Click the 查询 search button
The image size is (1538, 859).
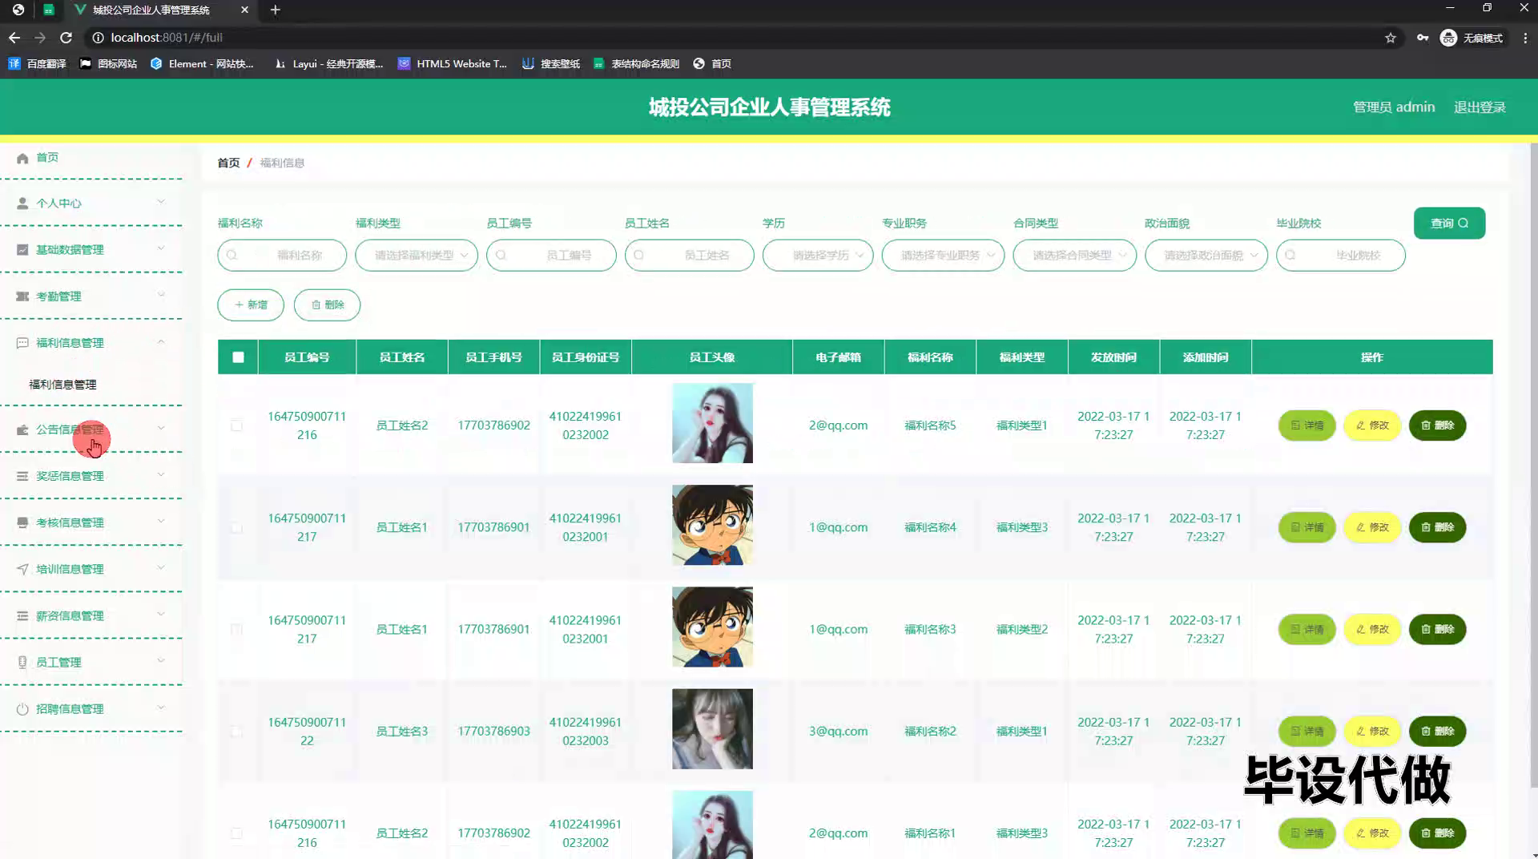(x=1449, y=224)
